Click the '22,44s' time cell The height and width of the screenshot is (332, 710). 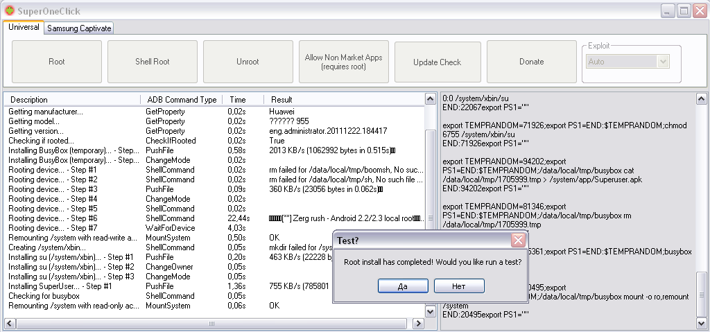(x=239, y=218)
